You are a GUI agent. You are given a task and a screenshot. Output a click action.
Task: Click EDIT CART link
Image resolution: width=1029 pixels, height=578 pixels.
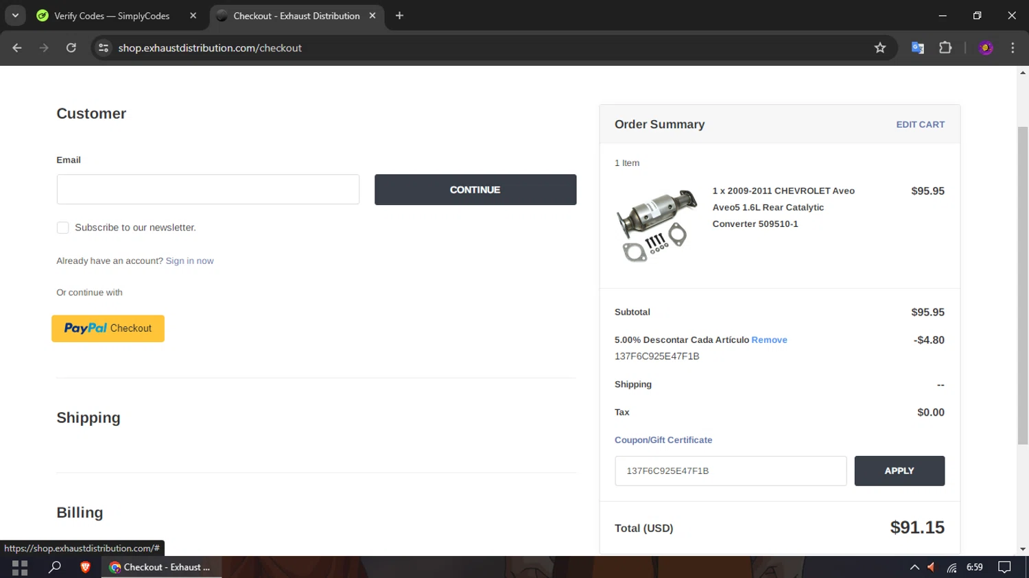tap(920, 125)
